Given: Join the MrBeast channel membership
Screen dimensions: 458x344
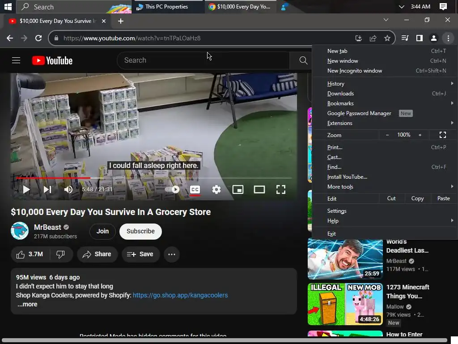Looking at the screenshot, I should click(102, 231).
